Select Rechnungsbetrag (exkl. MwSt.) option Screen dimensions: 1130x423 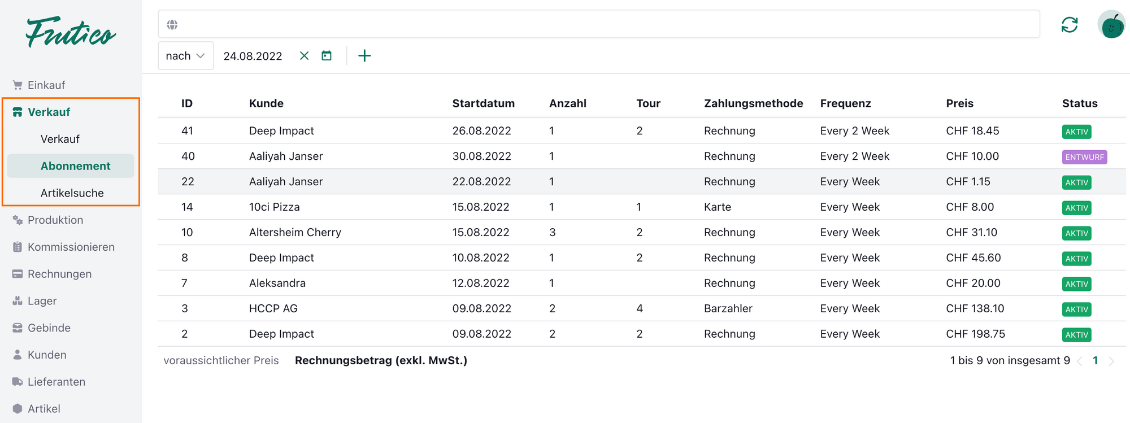[381, 360]
